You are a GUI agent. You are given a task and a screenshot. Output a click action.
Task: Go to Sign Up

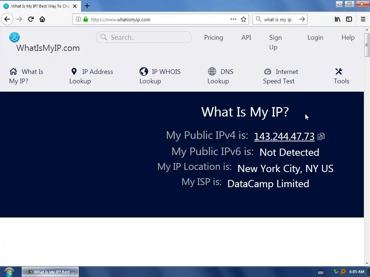(x=275, y=43)
